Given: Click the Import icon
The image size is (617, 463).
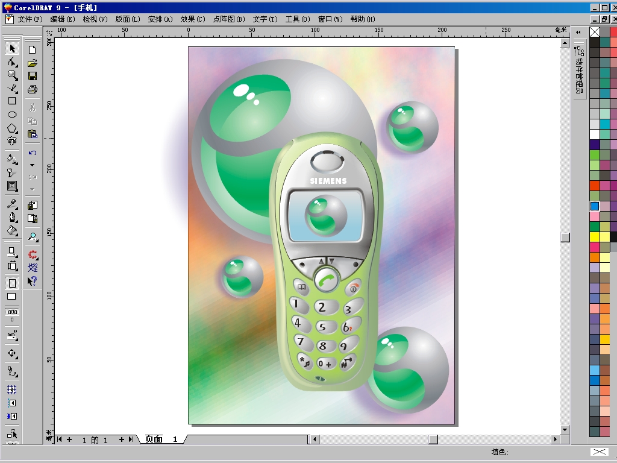Looking at the screenshot, I should pos(33,205).
